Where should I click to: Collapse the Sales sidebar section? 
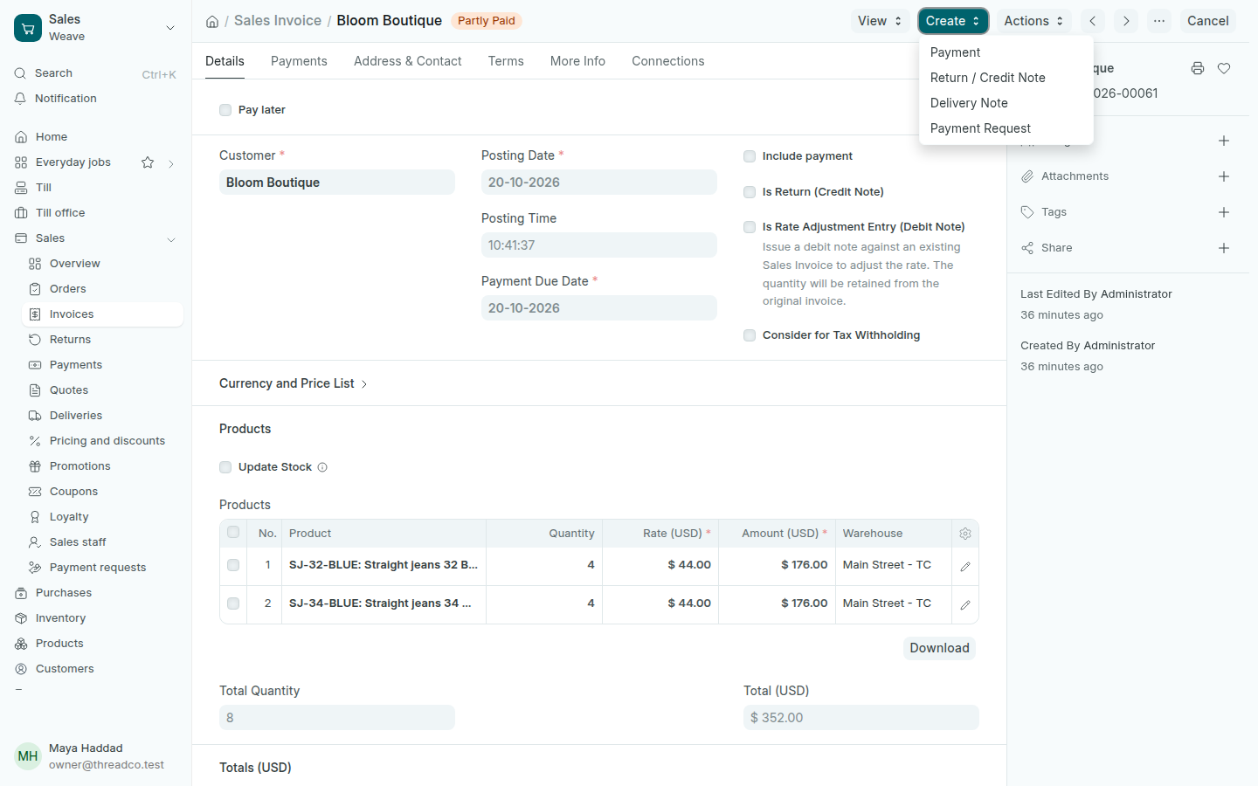click(171, 239)
